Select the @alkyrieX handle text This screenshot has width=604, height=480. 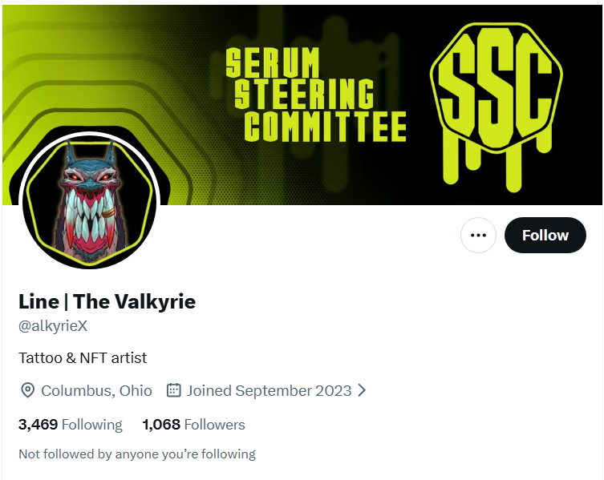pos(53,326)
